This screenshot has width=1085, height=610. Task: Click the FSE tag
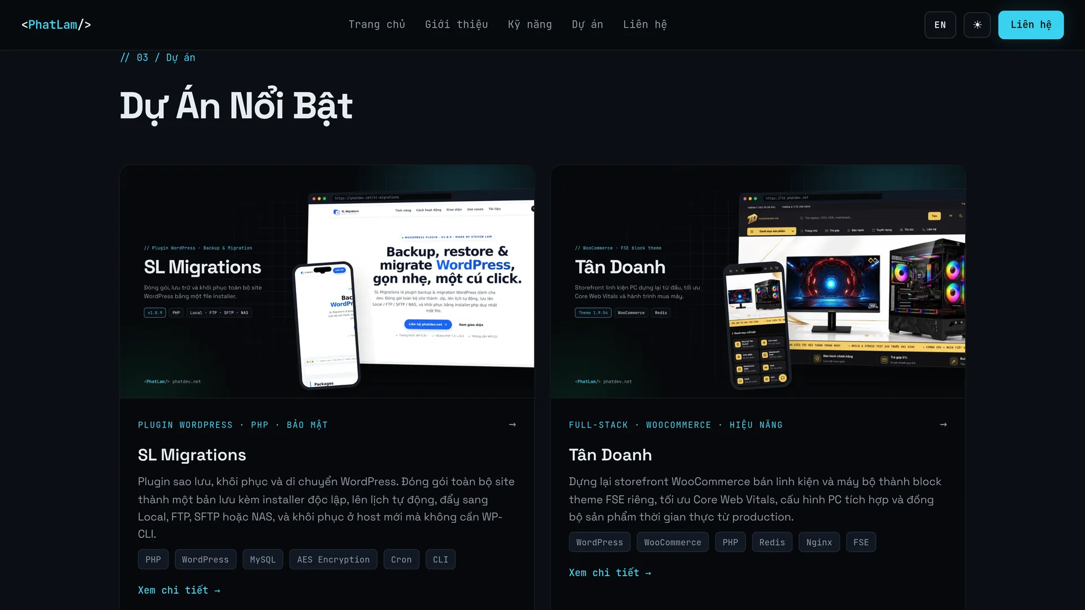tap(861, 542)
